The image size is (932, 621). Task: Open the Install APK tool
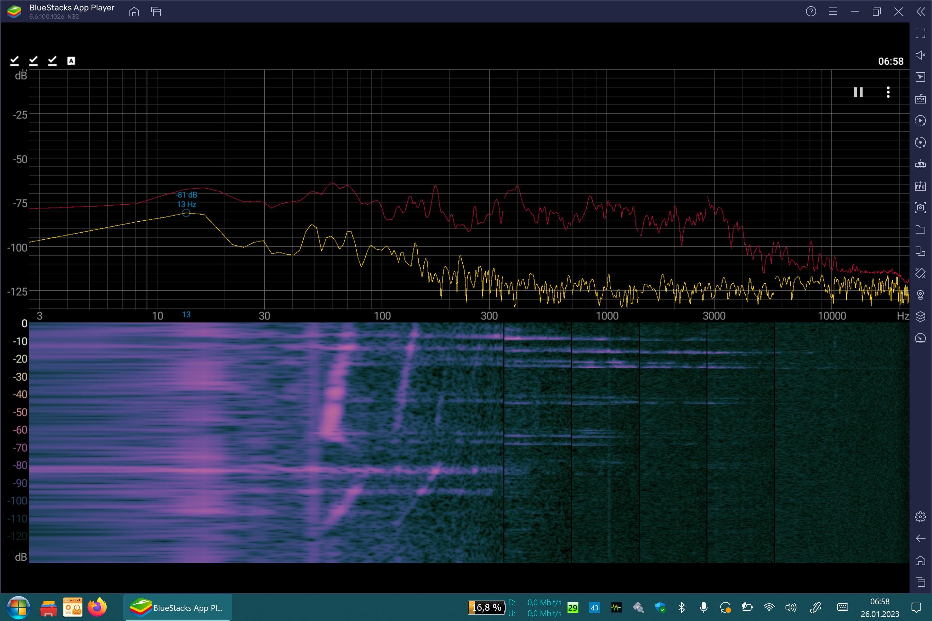point(920,186)
